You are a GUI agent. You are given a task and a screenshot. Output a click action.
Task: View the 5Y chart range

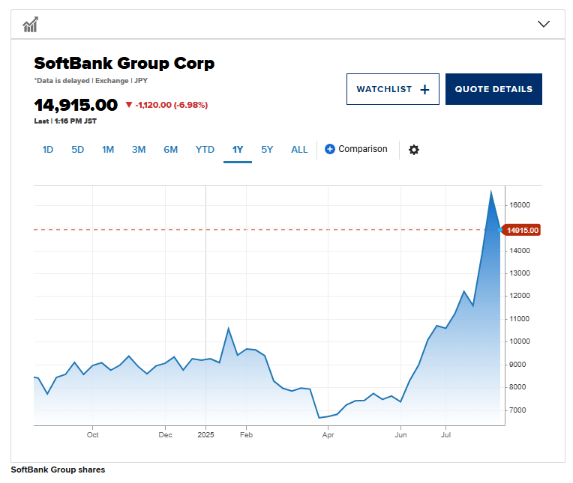coord(267,150)
